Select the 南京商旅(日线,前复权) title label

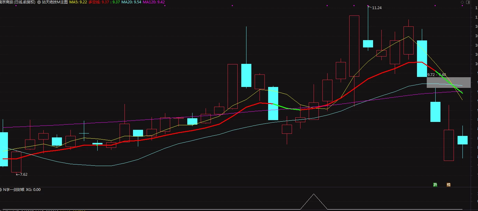point(18,2)
